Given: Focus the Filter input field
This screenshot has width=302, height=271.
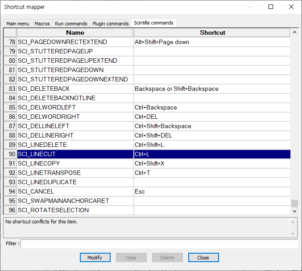Looking at the screenshot, I should (159, 244).
